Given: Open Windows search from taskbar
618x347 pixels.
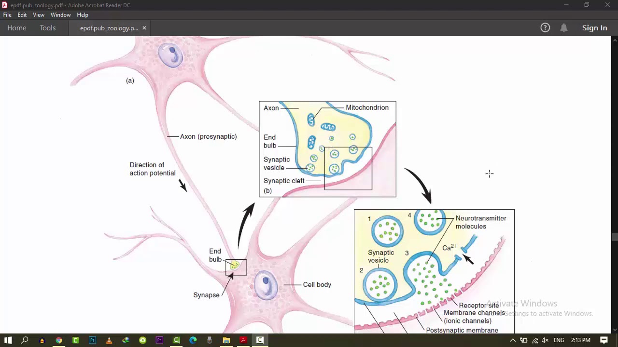Looking at the screenshot, I should pos(25,340).
